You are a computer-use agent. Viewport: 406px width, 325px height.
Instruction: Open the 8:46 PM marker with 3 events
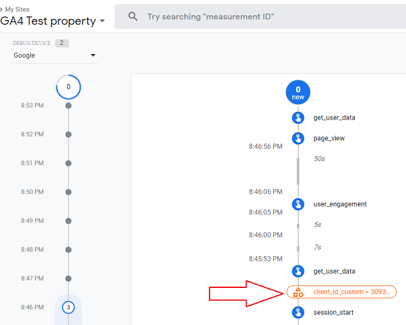(68, 307)
